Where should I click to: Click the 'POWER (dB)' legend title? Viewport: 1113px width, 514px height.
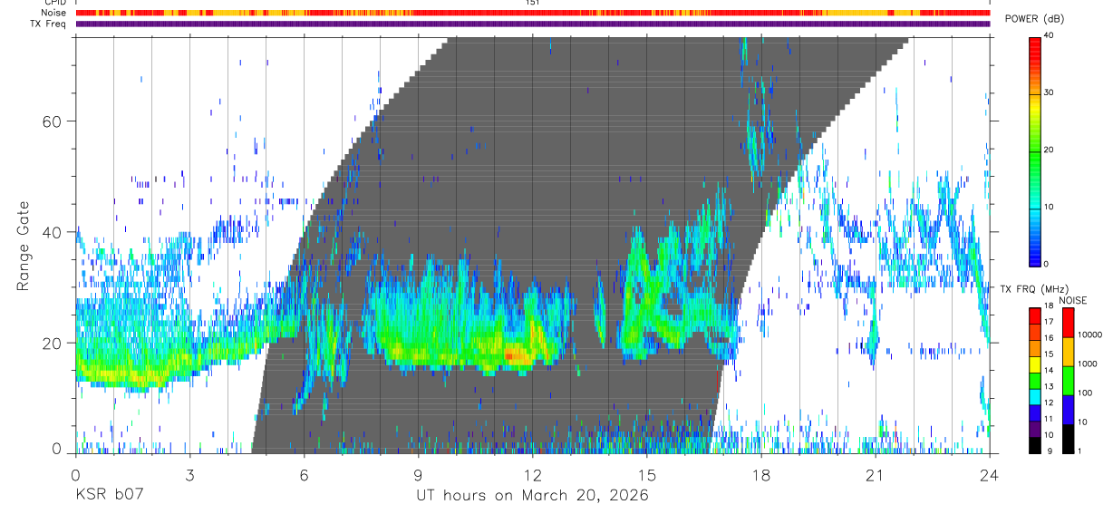(1035, 20)
